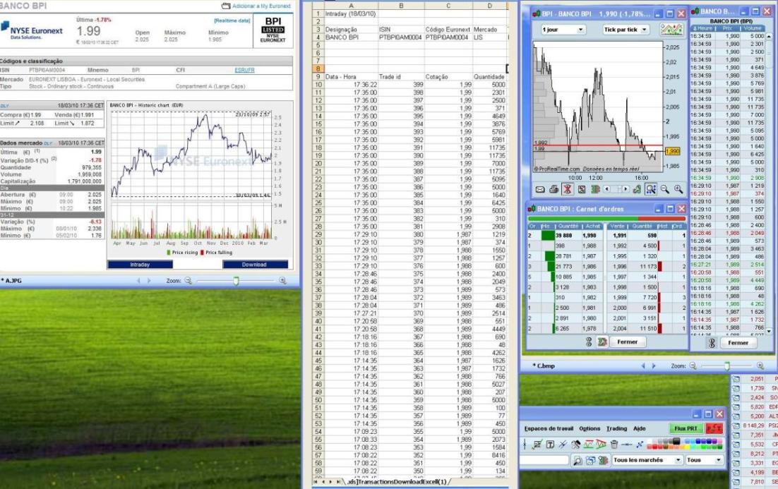Print the BPI chart with printer icon

(x=553, y=189)
